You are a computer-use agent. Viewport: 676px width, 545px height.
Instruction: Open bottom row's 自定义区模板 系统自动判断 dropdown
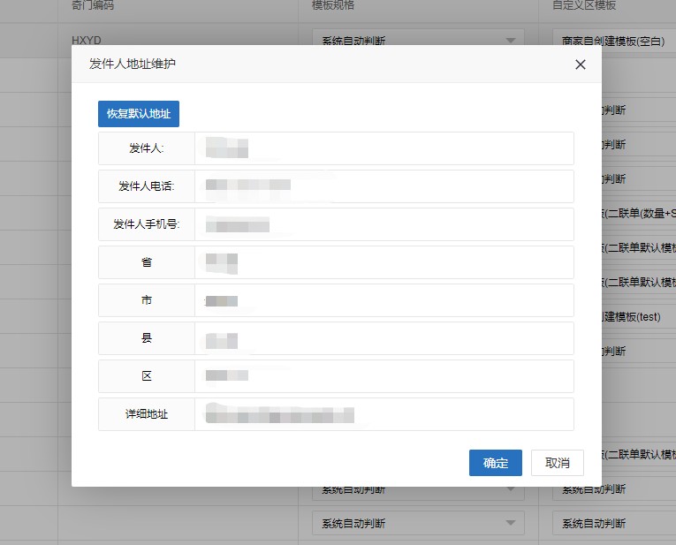pos(614,523)
